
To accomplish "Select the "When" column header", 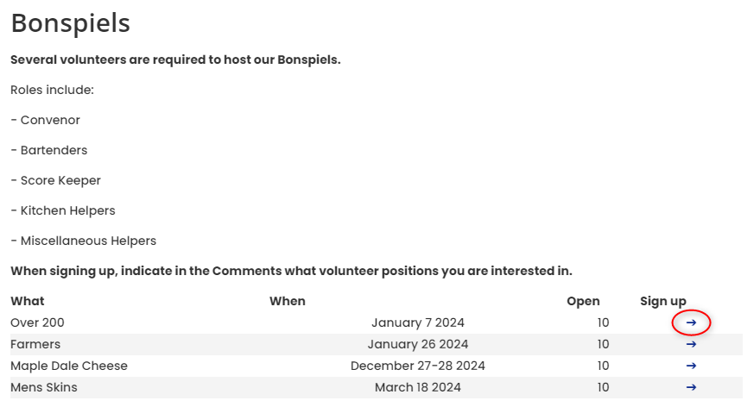I will click(x=288, y=301).
